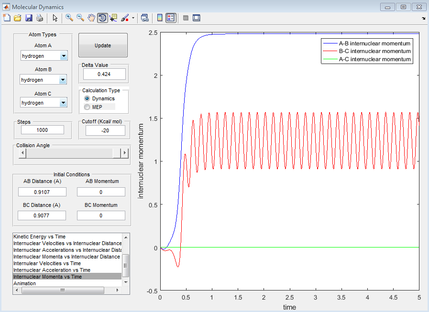
Task: Choose Animation from the plot list
Action: (x=24, y=283)
